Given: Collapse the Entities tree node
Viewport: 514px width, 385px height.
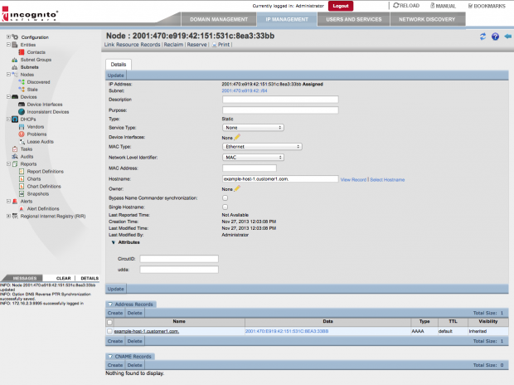Looking at the screenshot, I should (8, 44).
